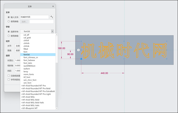Select win_font in the font list
Image resolution: width=178 pixels, height=113 pixels.
click(38, 83)
